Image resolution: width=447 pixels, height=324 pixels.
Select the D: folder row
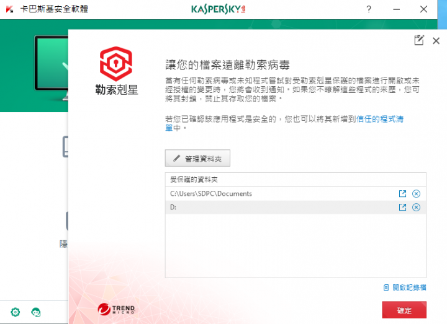pos(296,208)
